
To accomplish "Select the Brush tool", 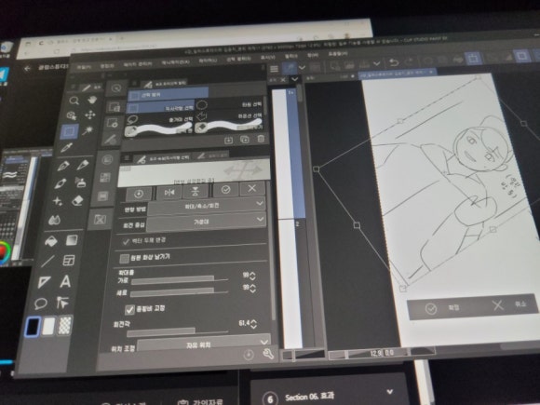I will click(x=61, y=183).
